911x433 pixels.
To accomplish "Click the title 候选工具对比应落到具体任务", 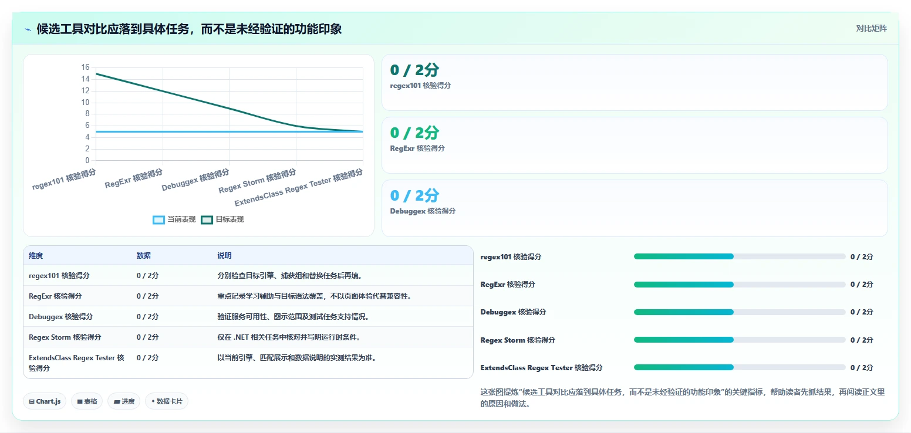I will [189, 29].
